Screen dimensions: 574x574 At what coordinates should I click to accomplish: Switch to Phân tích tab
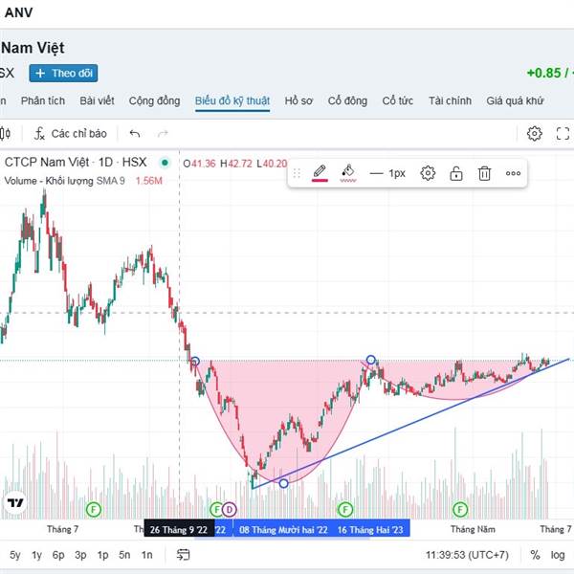point(43,100)
